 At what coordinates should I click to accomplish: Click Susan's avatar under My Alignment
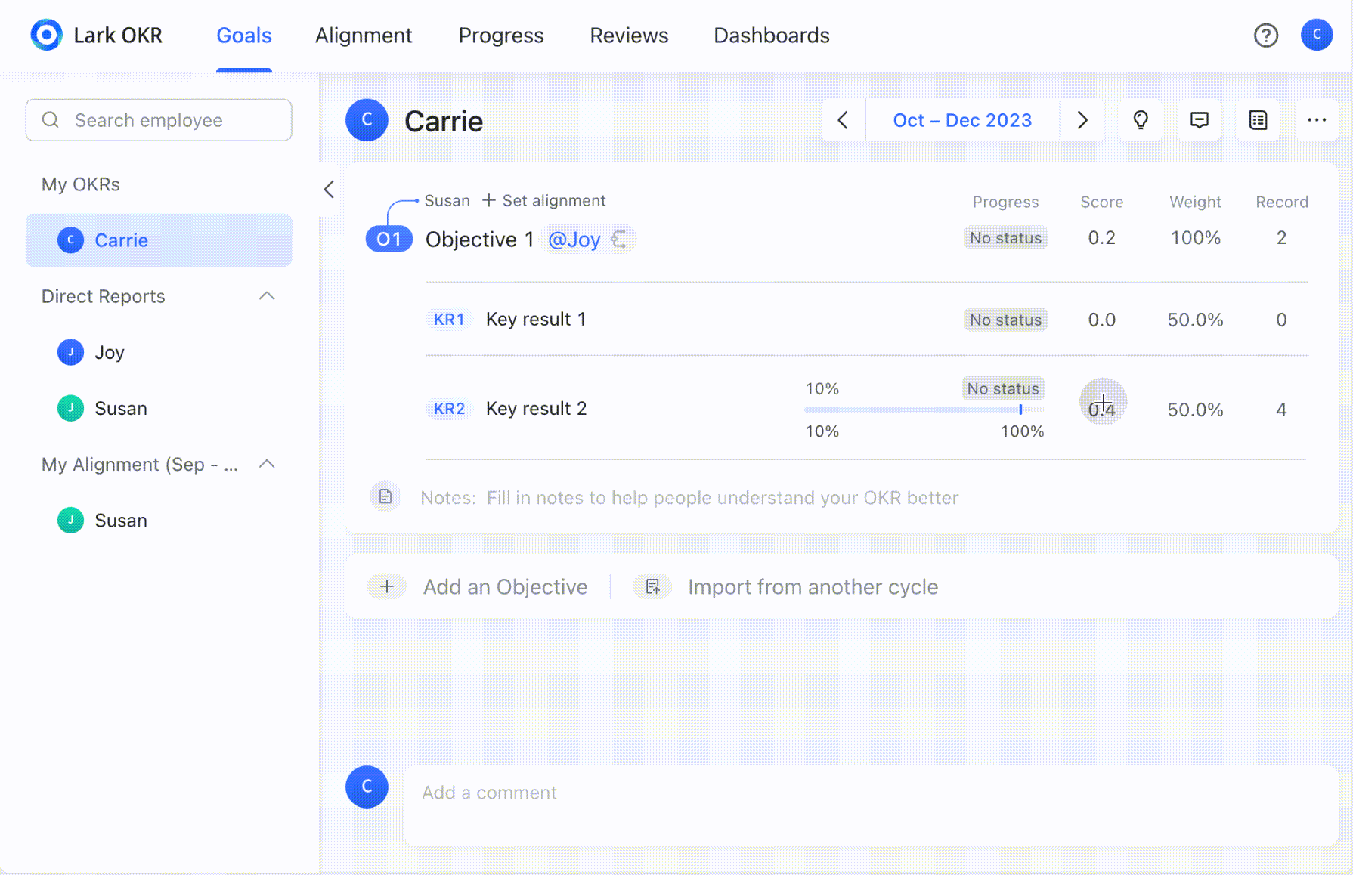(71, 520)
